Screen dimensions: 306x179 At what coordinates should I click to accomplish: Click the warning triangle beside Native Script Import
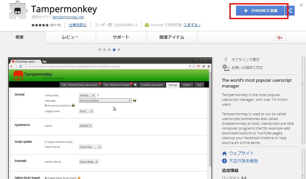click(79, 178)
